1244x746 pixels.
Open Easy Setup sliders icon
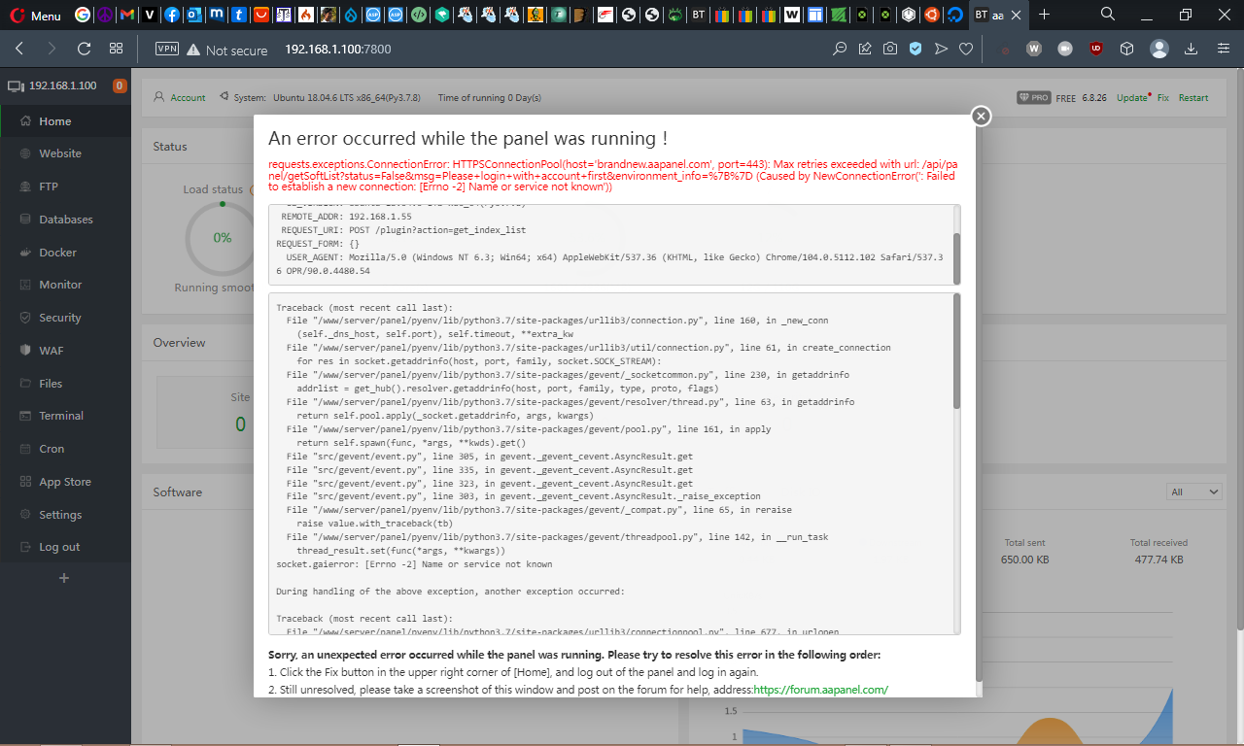click(1222, 49)
